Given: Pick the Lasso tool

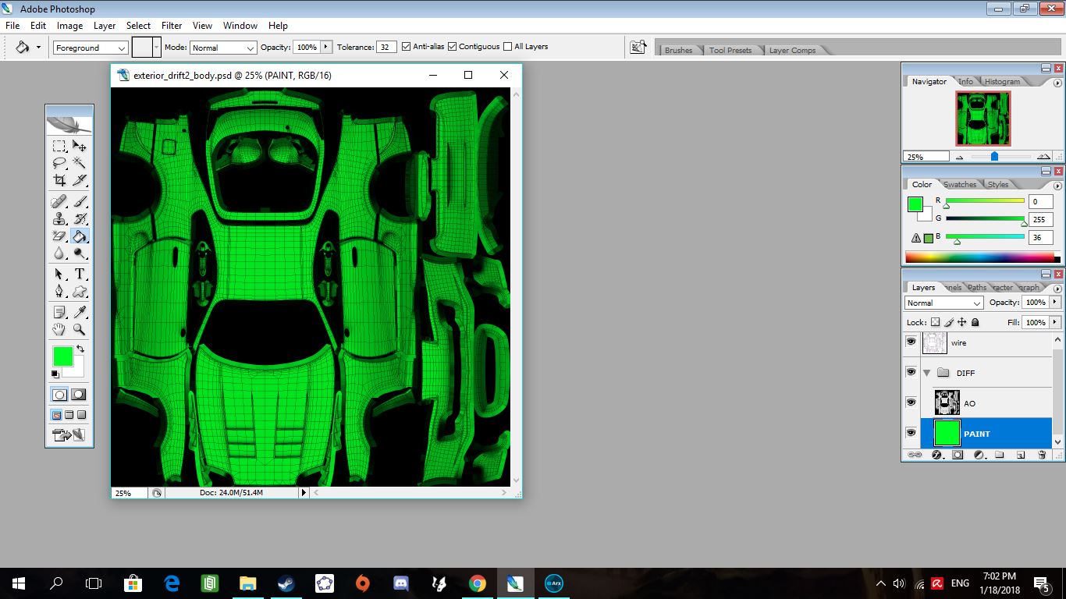Looking at the screenshot, I should point(59,163).
